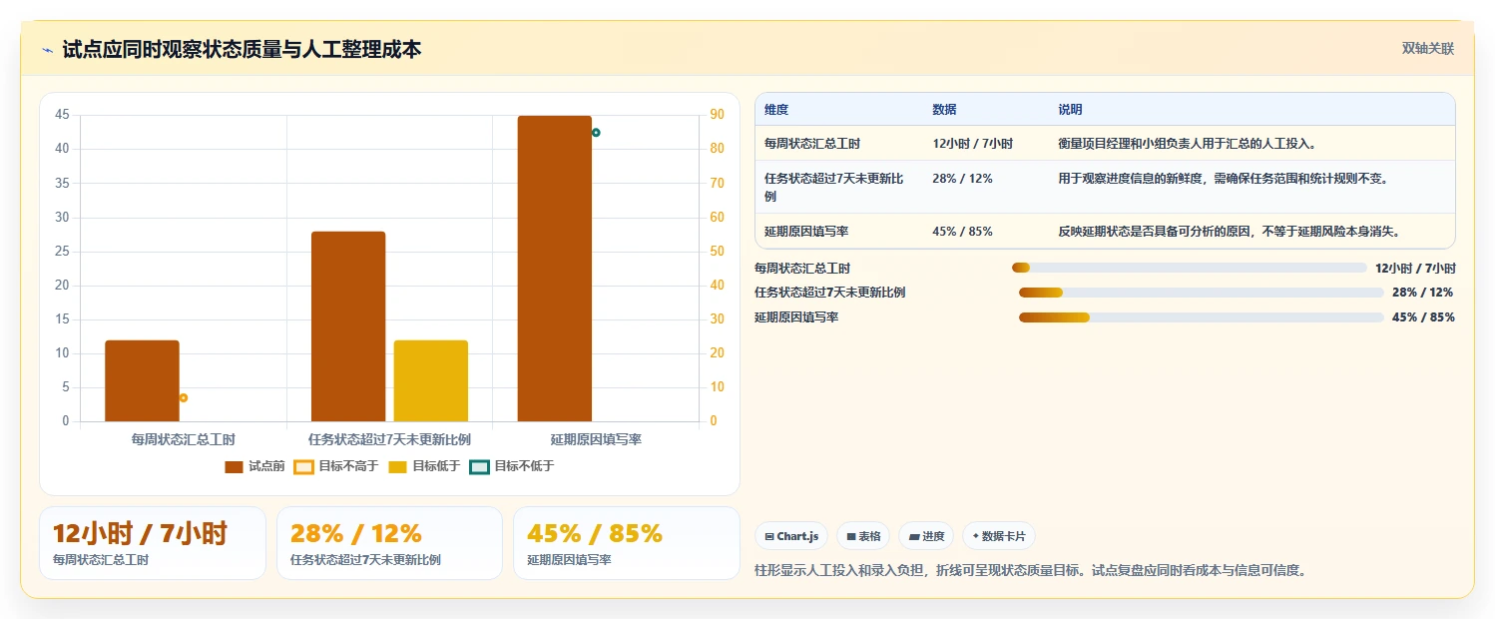Click the brown 试点前 bar for 任务状态超过7天未更新比例
Screen dimensions: 1495x619
(x=348, y=326)
